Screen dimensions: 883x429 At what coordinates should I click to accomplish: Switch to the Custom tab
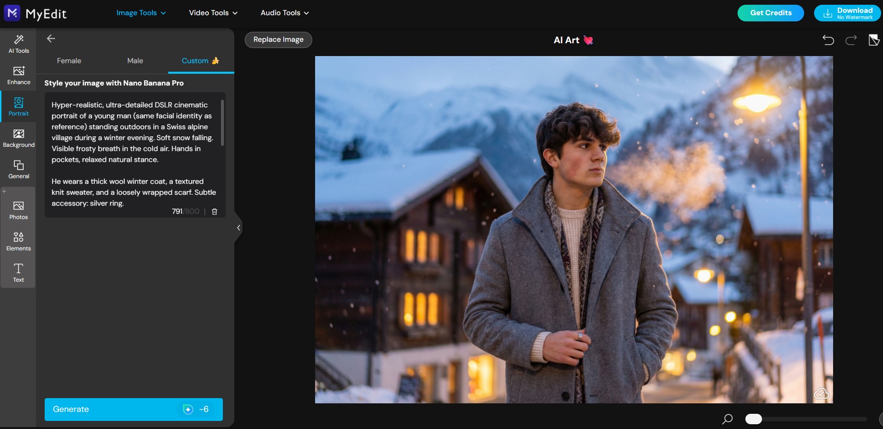(195, 61)
